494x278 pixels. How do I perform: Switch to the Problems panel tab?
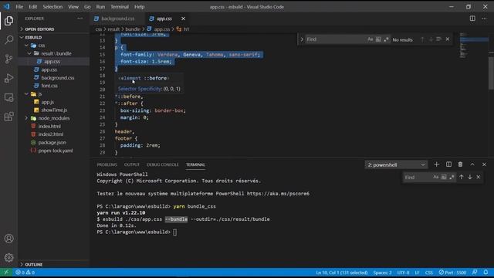tap(107, 164)
